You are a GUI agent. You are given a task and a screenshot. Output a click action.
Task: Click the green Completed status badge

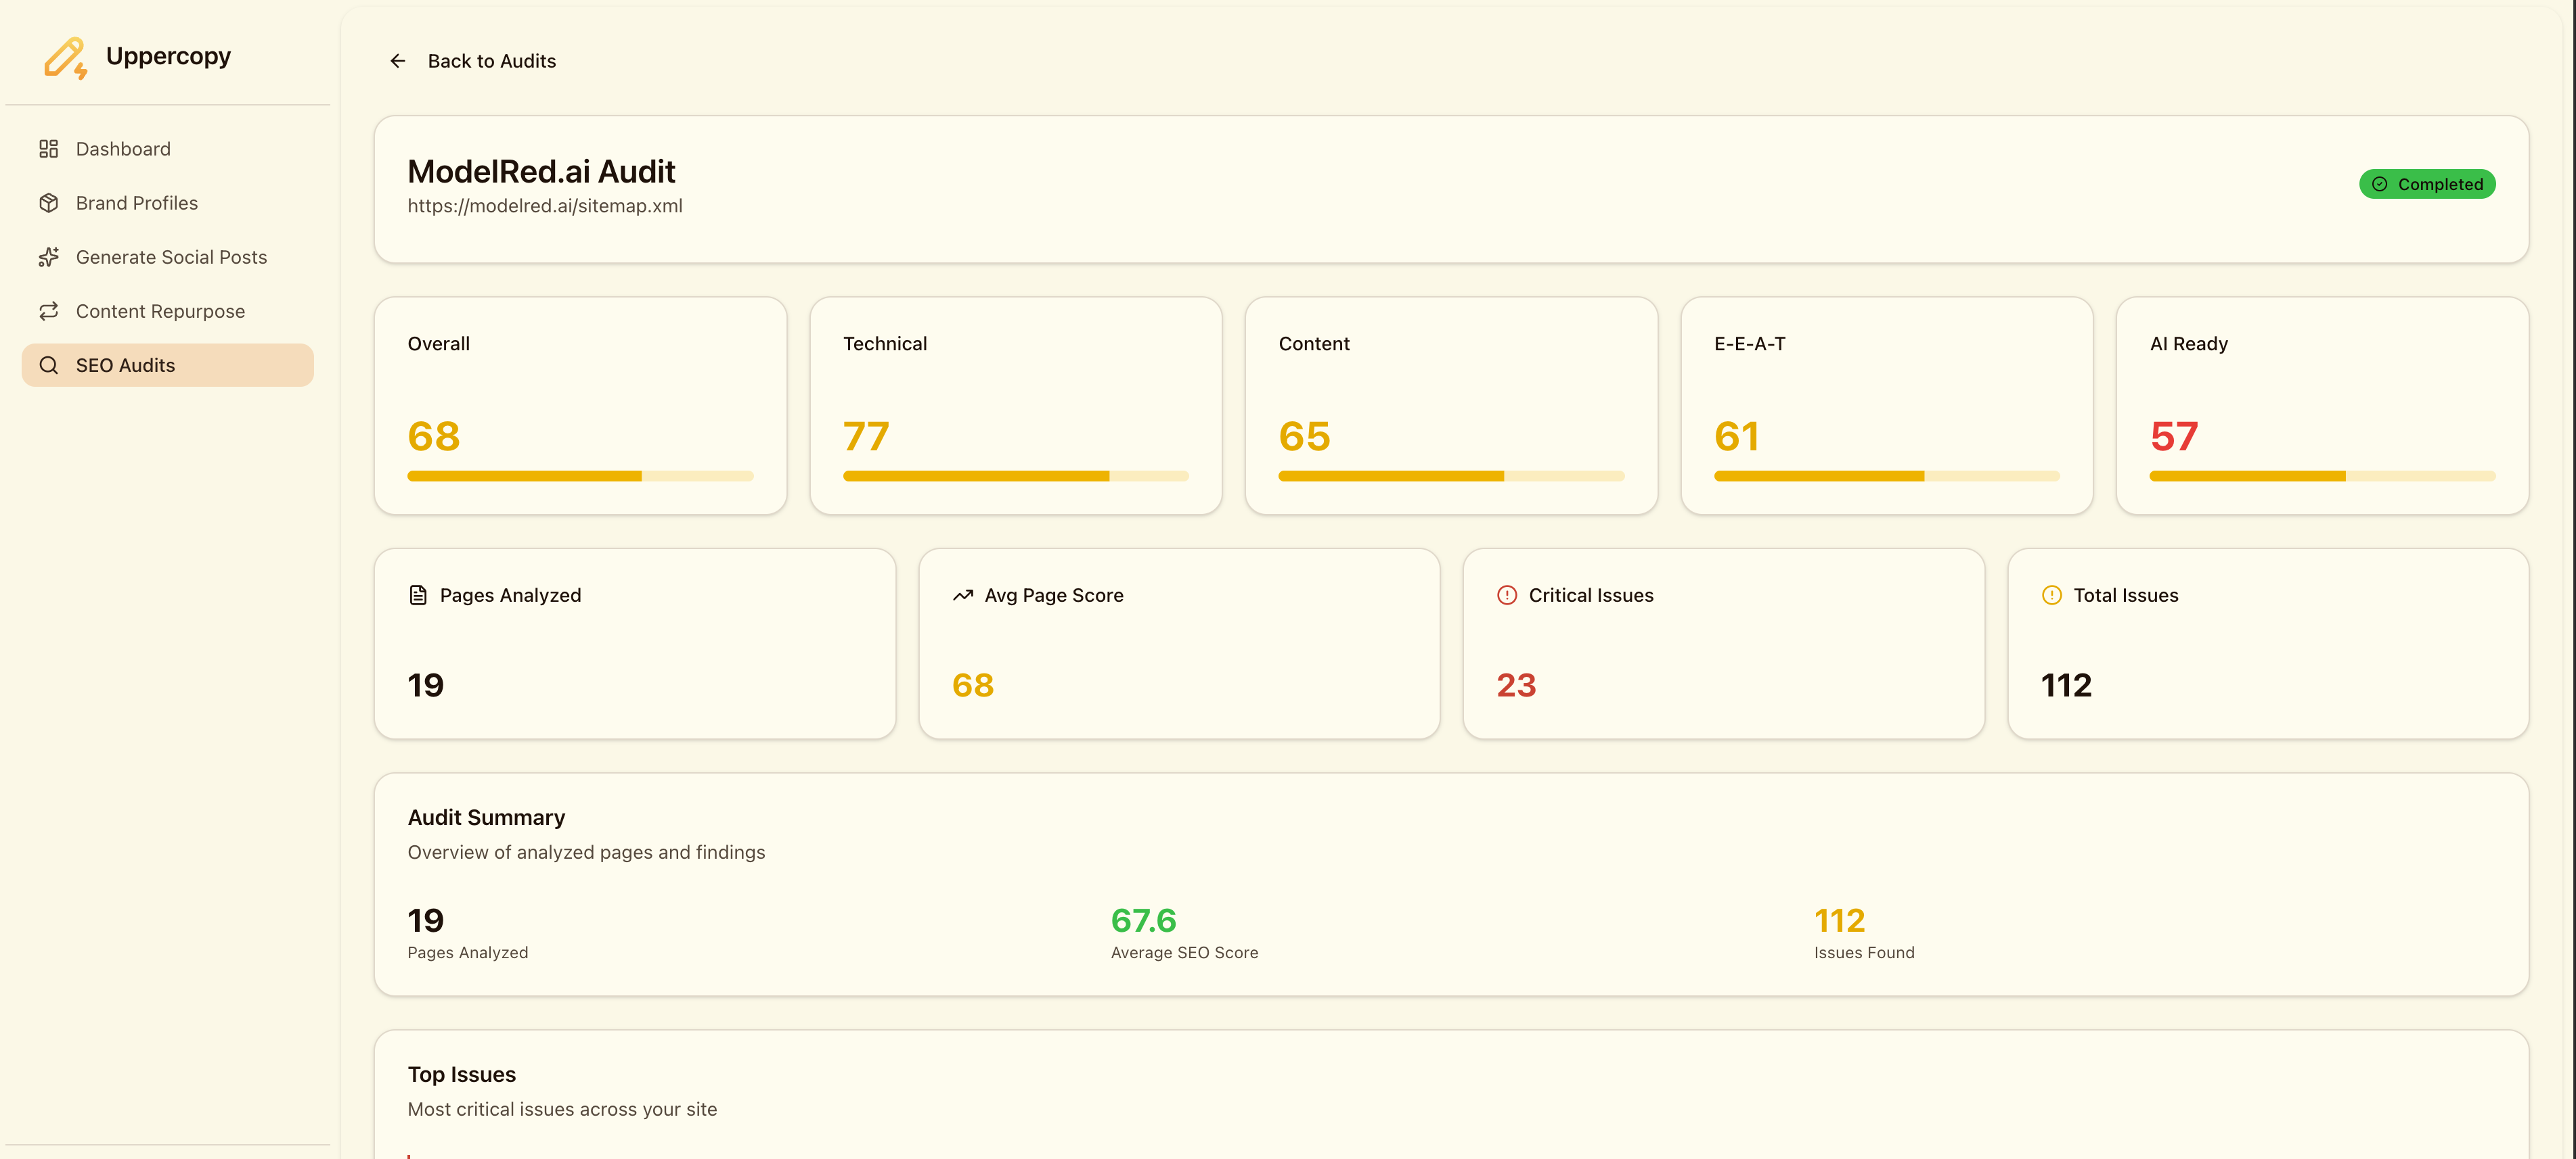[x=2426, y=184]
